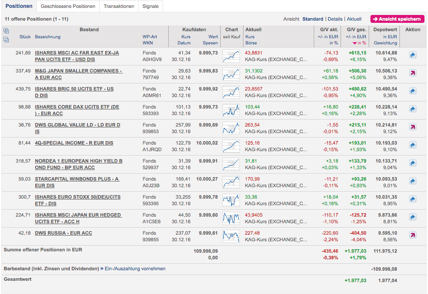Sort table by Stück column header
428x294 pixels.
pos(25,37)
